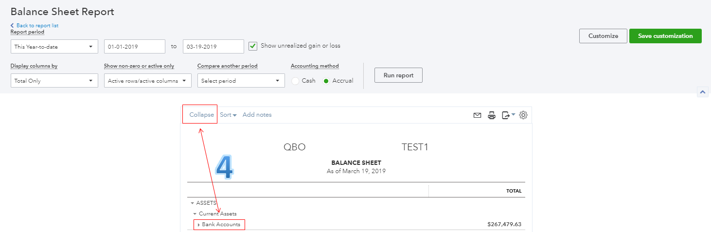Open the Active rows/active columns dropdown
This screenshot has width=711, height=232.
pyautogui.click(x=148, y=81)
